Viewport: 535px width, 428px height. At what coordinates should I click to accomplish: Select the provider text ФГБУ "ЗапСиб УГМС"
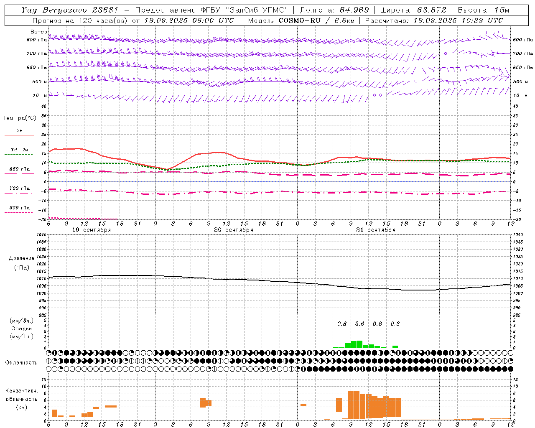(x=244, y=10)
